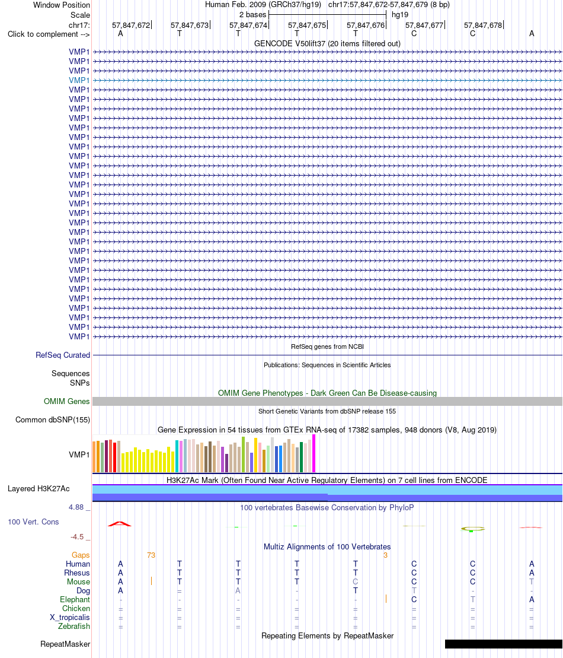Image resolution: width=563 pixels, height=658 pixels.
Task: Click the Scale label
Action: pyautogui.click(x=80, y=15)
